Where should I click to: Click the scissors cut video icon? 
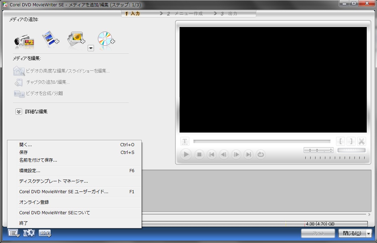tap(361, 141)
